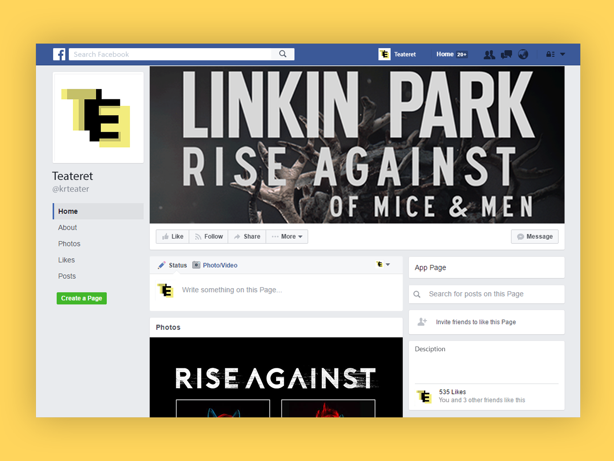Image resolution: width=614 pixels, height=461 pixels.
Task: Open the privacy shortcuts lock icon
Action: [x=551, y=54]
